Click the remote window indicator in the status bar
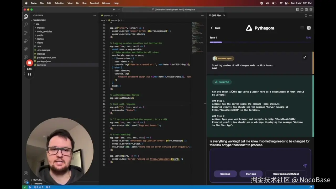336x189 pixels. click(x=24, y=187)
